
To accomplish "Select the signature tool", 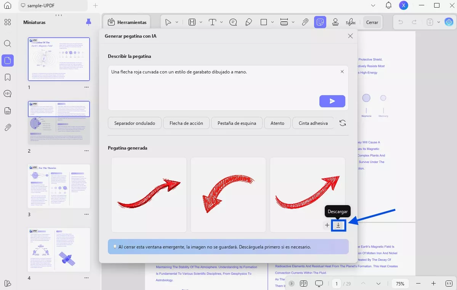I will click(x=351, y=22).
